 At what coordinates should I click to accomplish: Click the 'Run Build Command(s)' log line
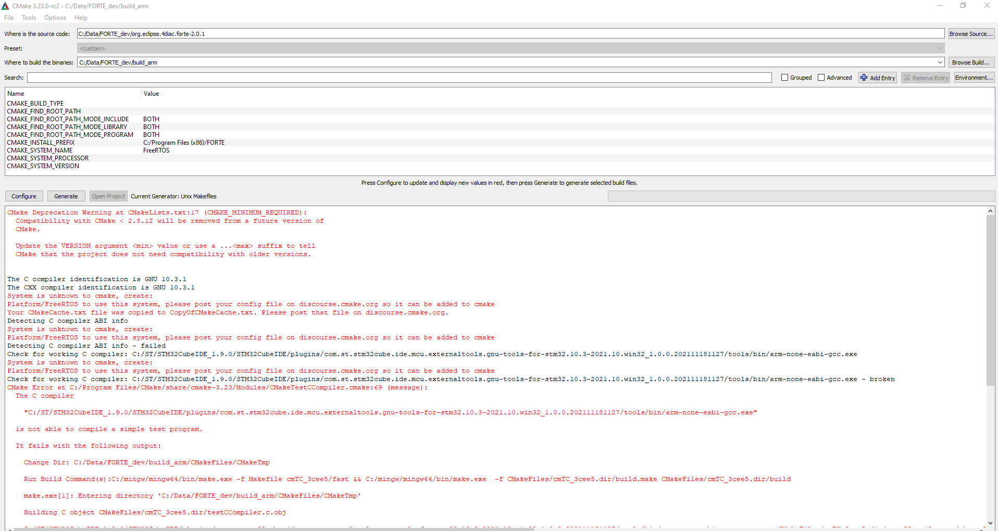pos(407,479)
